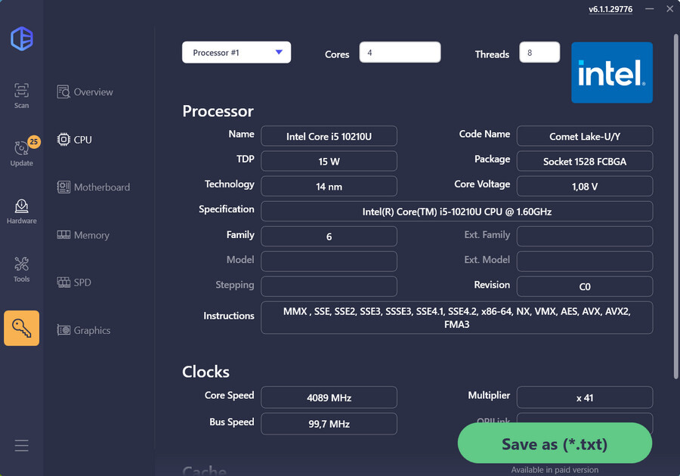Click the Specification field with i5-10210U text
Screen dimensions: 680x476
tap(456, 212)
